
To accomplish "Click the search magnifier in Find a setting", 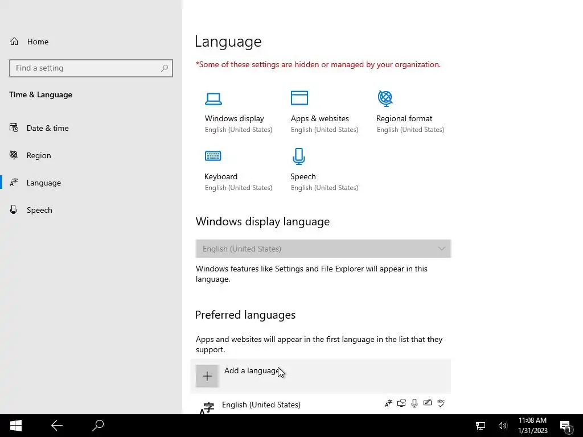I will coord(165,68).
